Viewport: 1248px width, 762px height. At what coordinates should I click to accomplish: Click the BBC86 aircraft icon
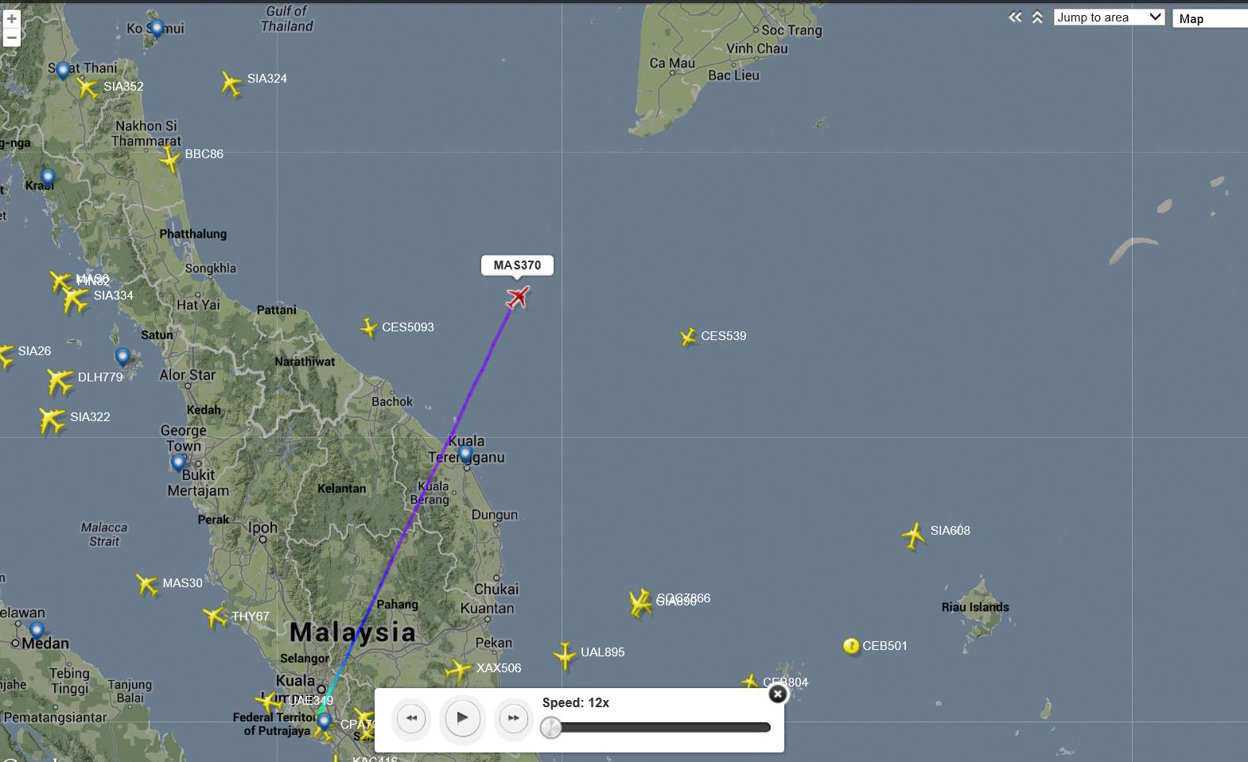pos(169,160)
